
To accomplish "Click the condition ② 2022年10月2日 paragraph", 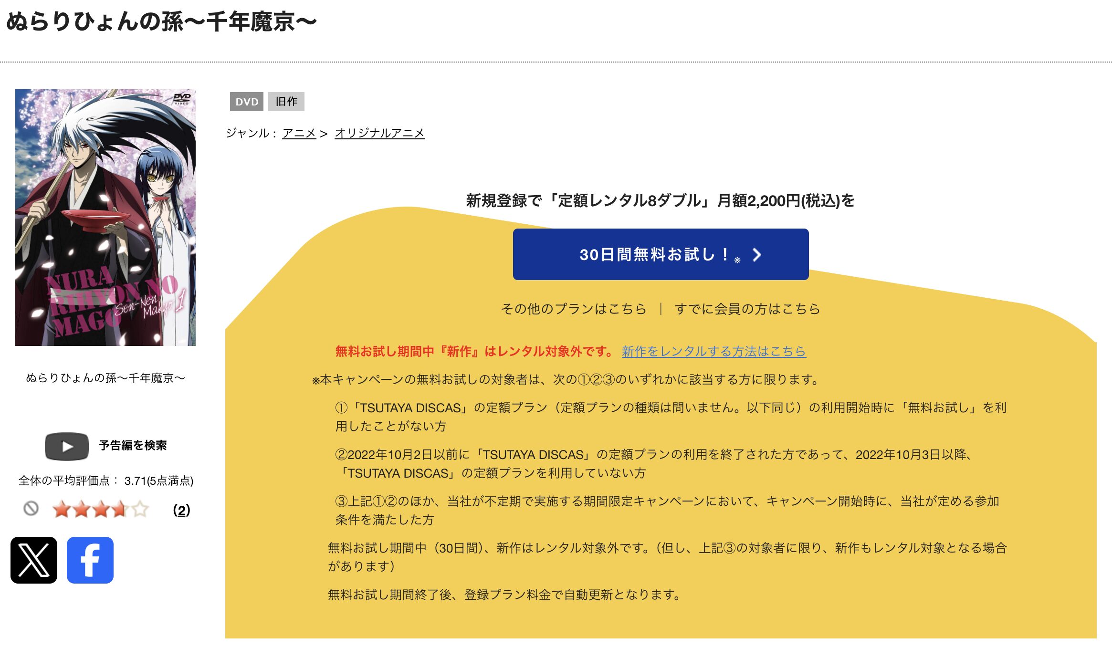I will click(654, 463).
